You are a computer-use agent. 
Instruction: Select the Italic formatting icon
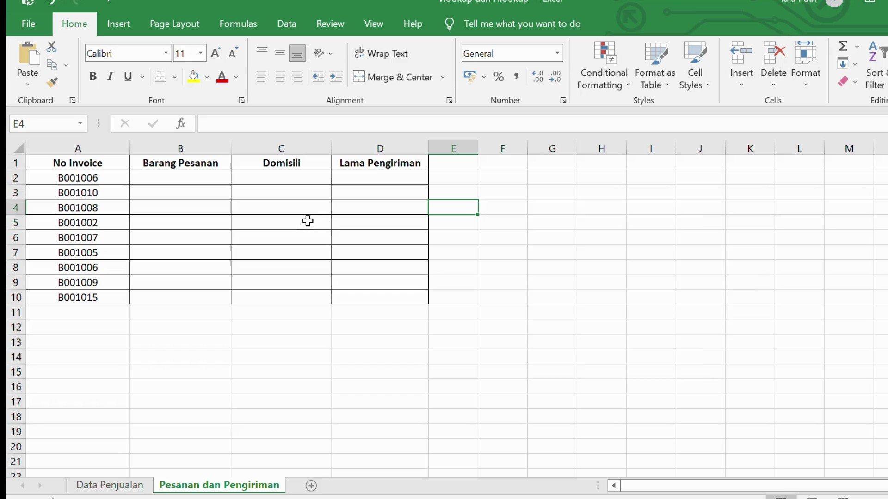click(110, 76)
